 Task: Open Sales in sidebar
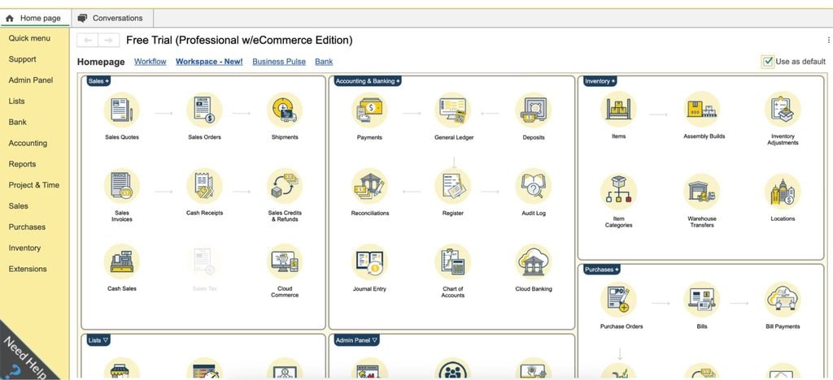(x=19, y=205)
